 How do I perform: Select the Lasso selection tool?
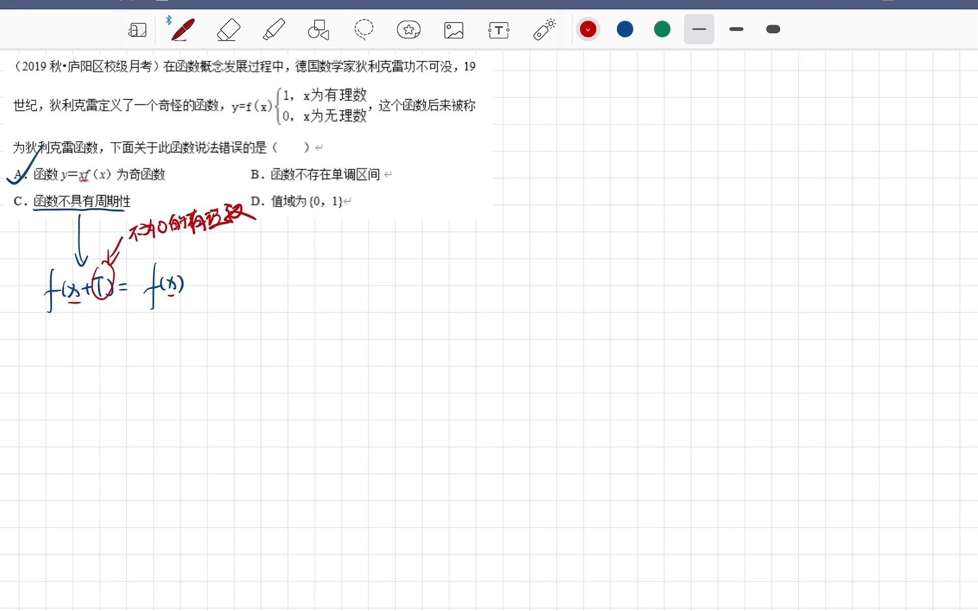pyautogui.click(x=364, y=30)
